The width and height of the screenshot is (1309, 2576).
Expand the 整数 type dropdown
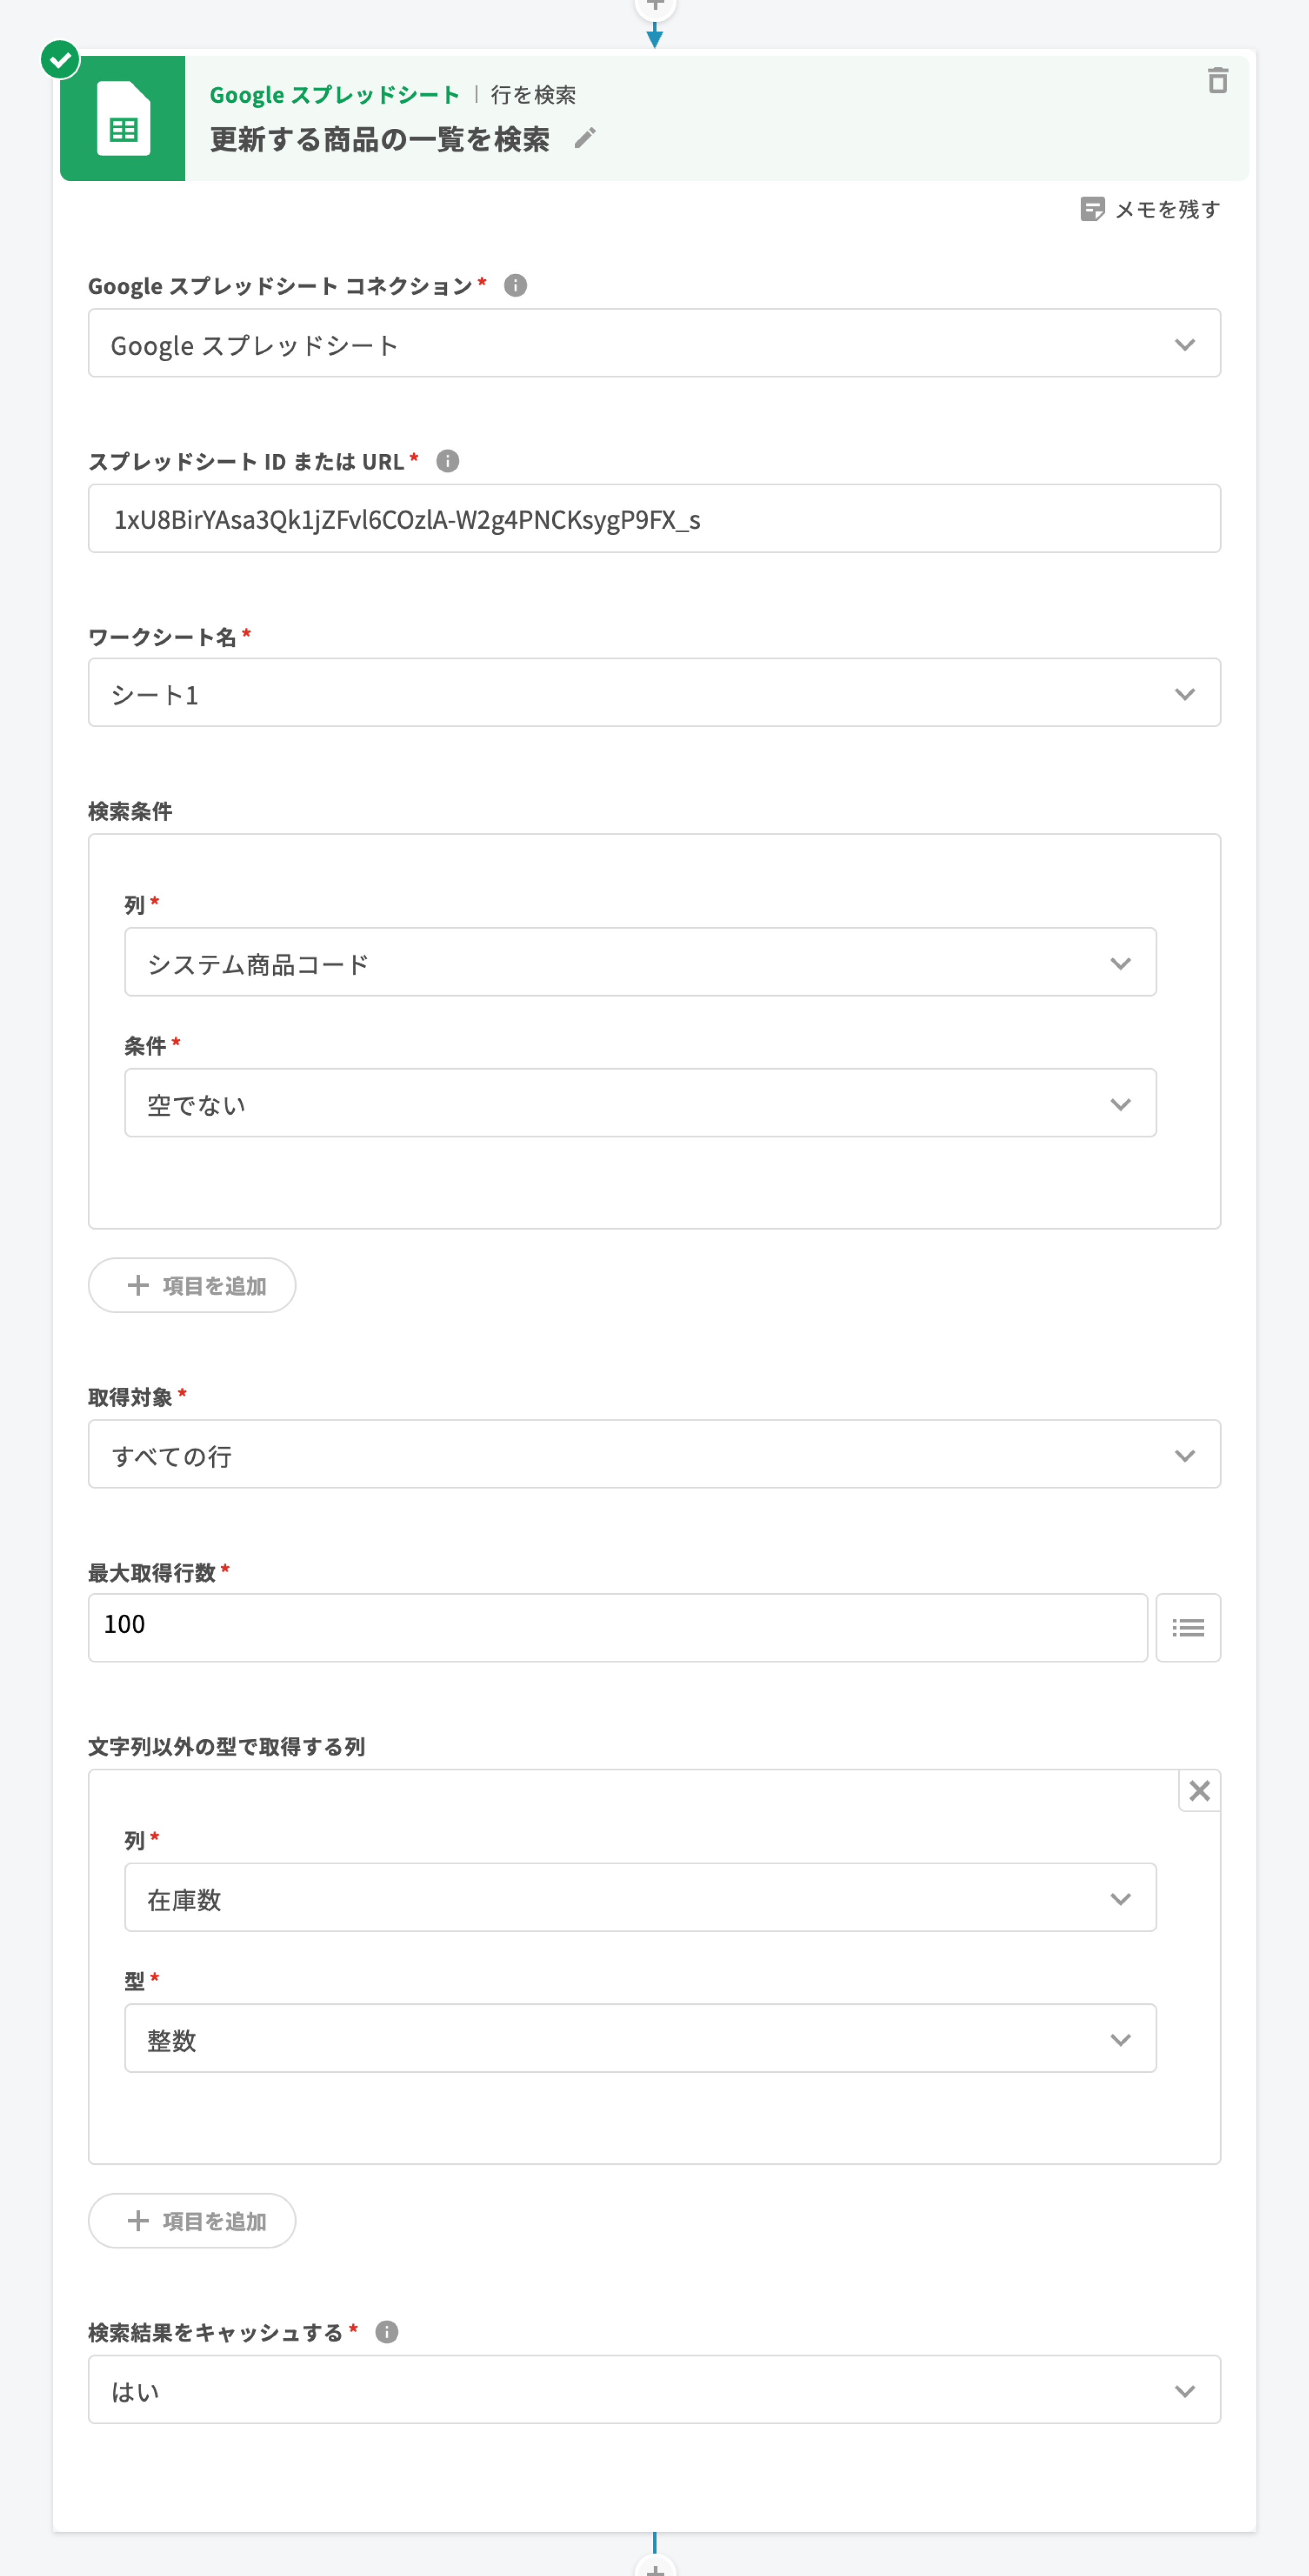coord(640,2038)
